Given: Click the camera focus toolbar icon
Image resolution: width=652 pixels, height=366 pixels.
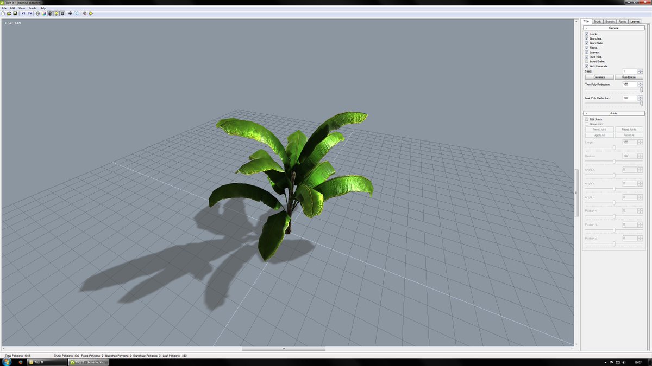Looking at the screenshot, I should [x=76, y=14].
